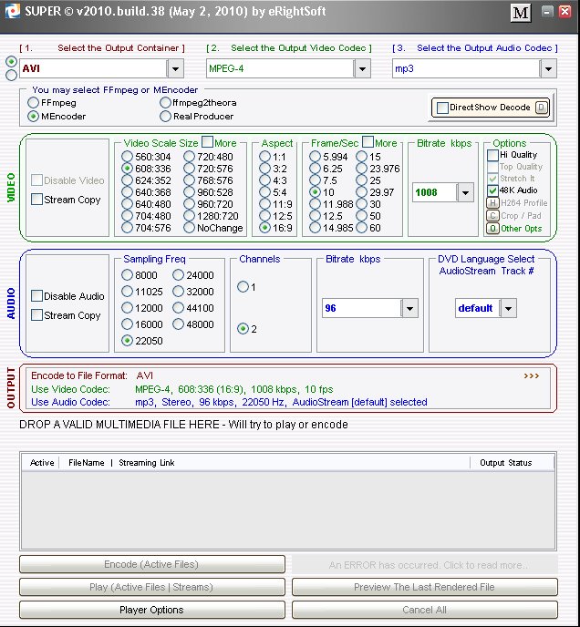The width and height of the screenshot is (580, 627).
Task: Select 60 frames per second
Action: (x=361, y=228)
